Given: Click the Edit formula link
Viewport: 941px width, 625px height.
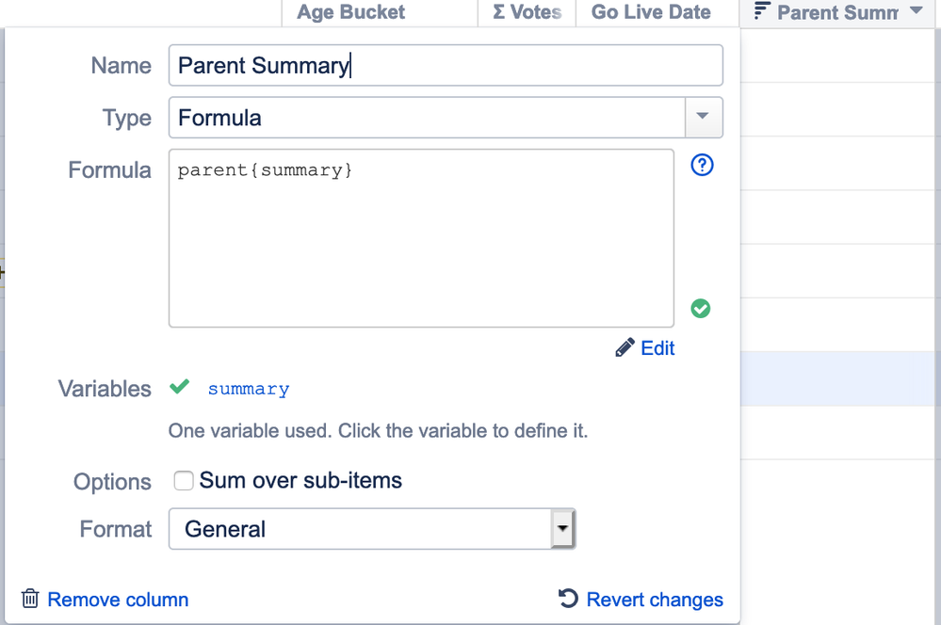Looking at the screenshot, I should pyautogui.click(x=657, y=348).
